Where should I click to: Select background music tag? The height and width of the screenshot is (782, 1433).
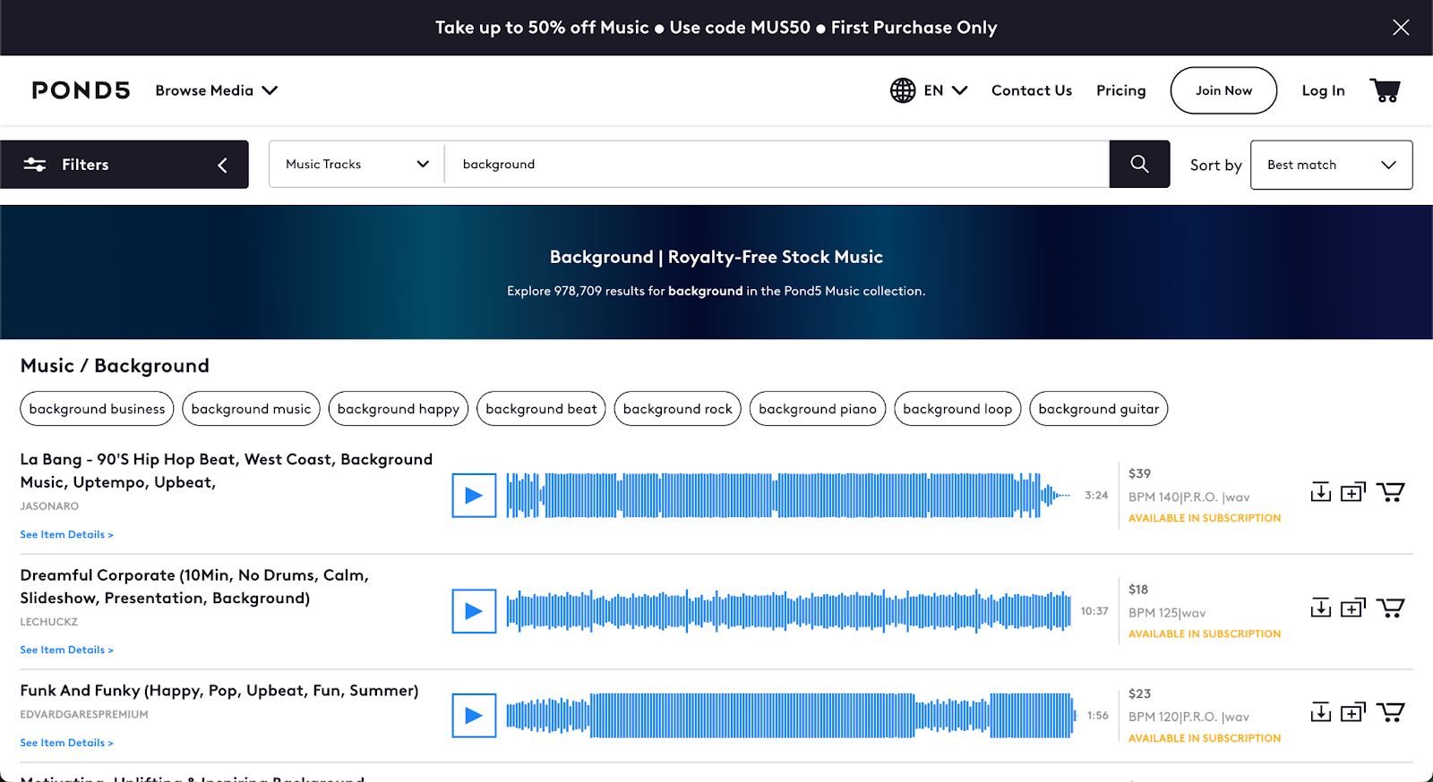pos(251,409)
